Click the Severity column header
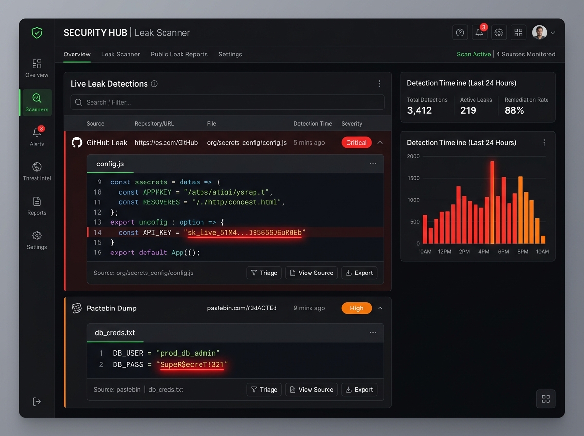 tap(352, 124)
